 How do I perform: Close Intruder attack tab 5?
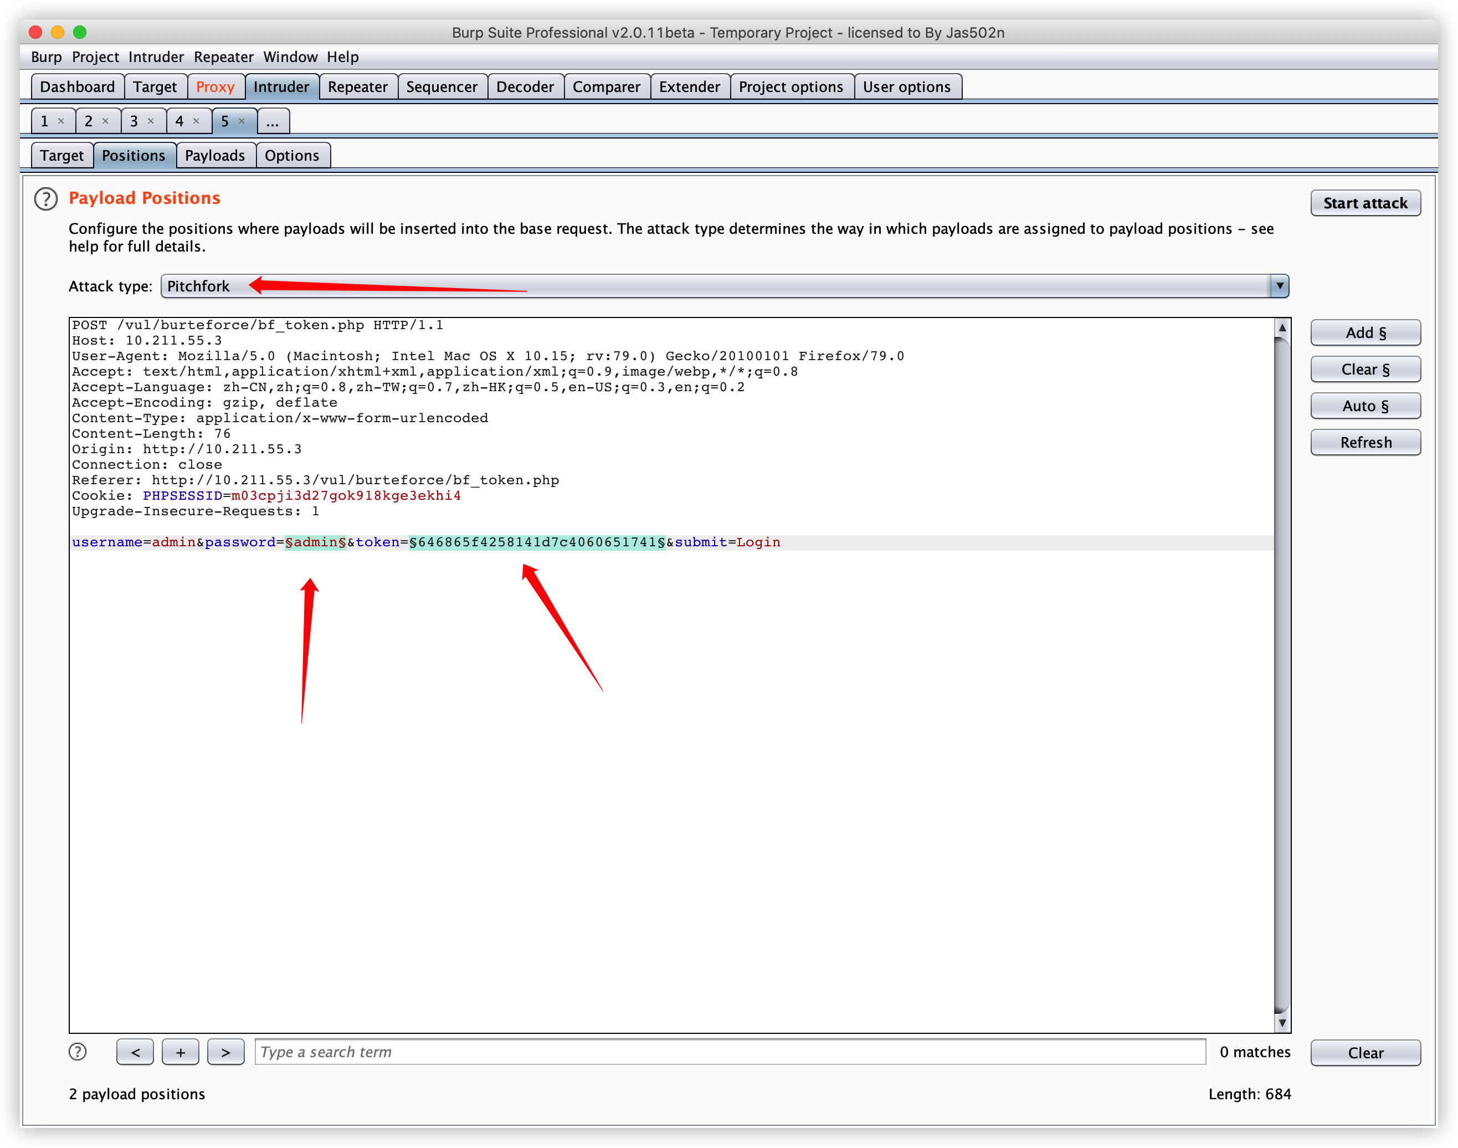pyautogui.click(x=242, y=121)
